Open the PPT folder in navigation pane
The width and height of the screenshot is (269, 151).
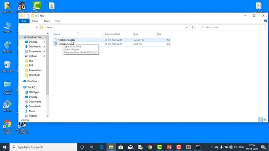[x=31, y=65]
